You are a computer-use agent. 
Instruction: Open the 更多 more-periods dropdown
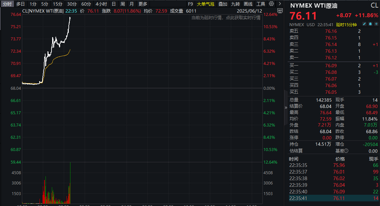143,4
